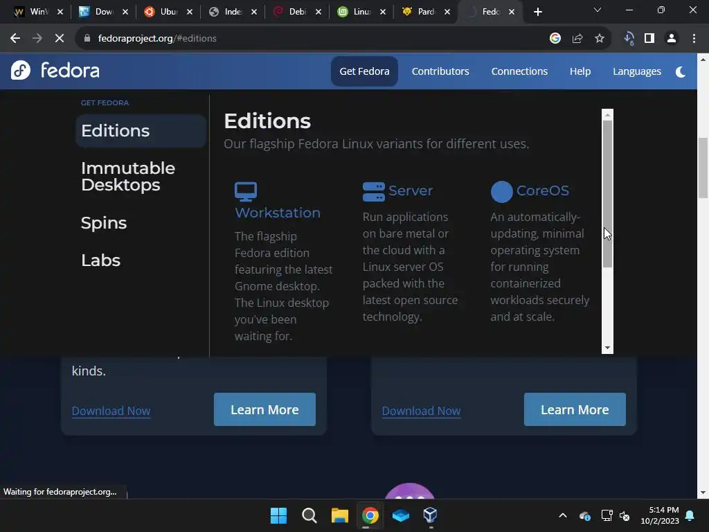Image resolution: width=709 pixels, height=532 pixels.
Task: Close the Ubuntu browser tab
Action: pyautogui.click(x=190, y=12)
